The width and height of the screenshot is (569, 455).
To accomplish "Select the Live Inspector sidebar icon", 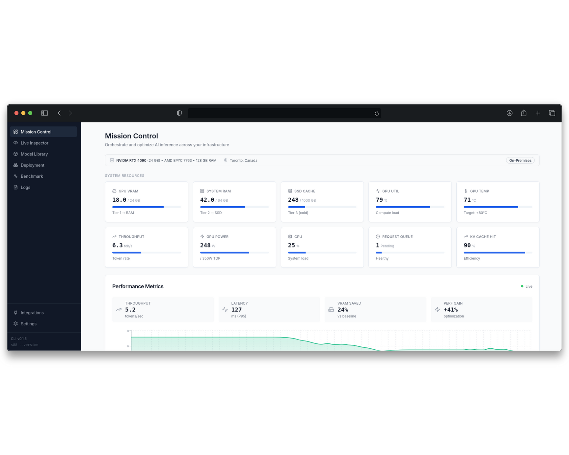I will click(x=15, y=143).
